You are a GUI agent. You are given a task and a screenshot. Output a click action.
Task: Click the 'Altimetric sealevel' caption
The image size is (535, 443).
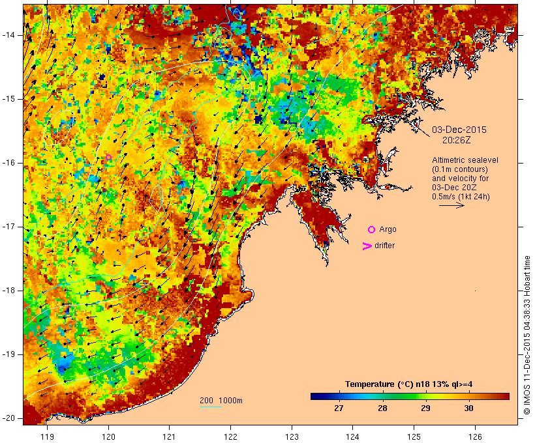(465, 160)
